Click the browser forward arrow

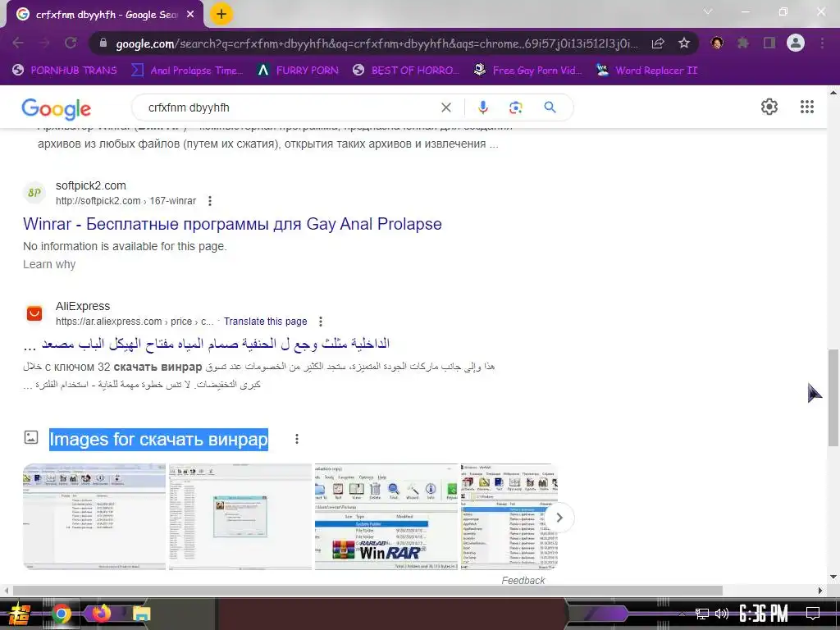coord(44,43)
